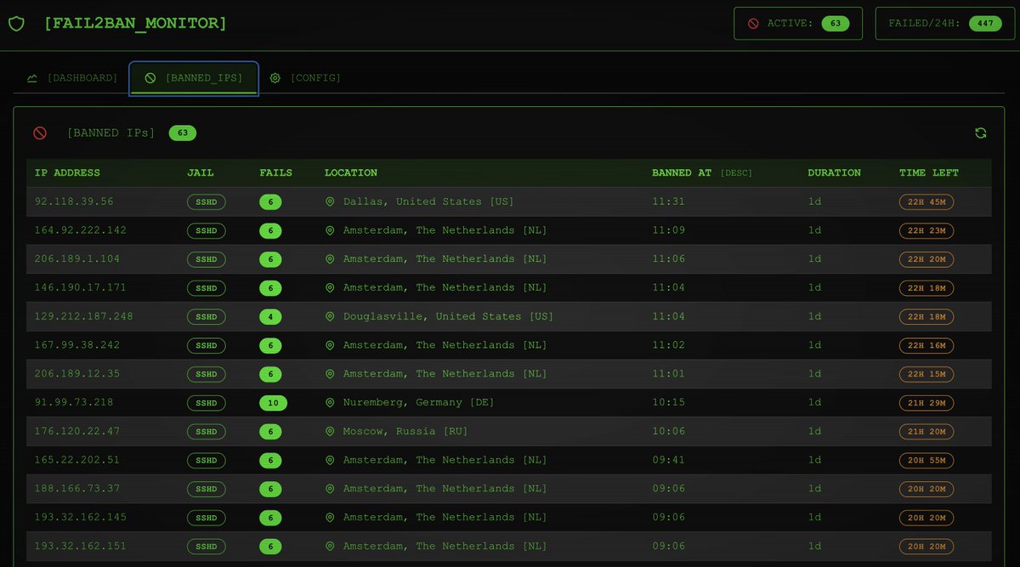This screenshot has height=567, width=1020.
Task: Click the location pin in the 146.190.17.171 row
Action: coord(330,288)
